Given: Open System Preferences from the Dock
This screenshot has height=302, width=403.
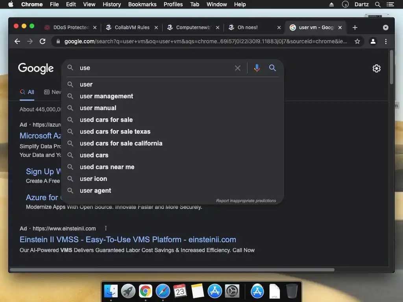Looking at the screenshot, I should pos(232,291).
